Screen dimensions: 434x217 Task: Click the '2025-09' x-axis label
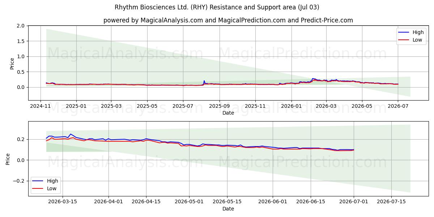tap(220, 106)
